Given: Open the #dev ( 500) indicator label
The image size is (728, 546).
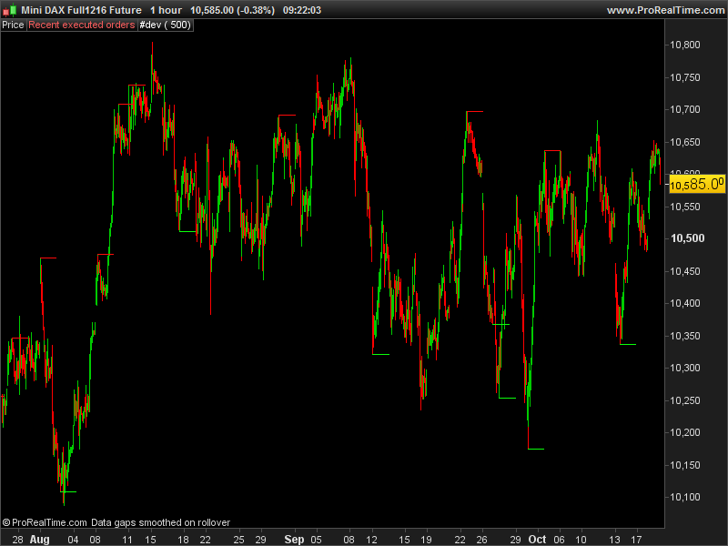Looking at the screenshot, I should (166, 25).
